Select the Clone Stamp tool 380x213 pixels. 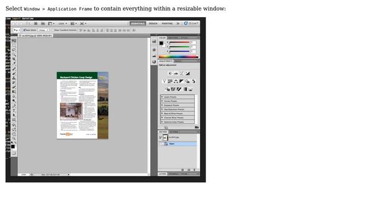coord(14,78)
